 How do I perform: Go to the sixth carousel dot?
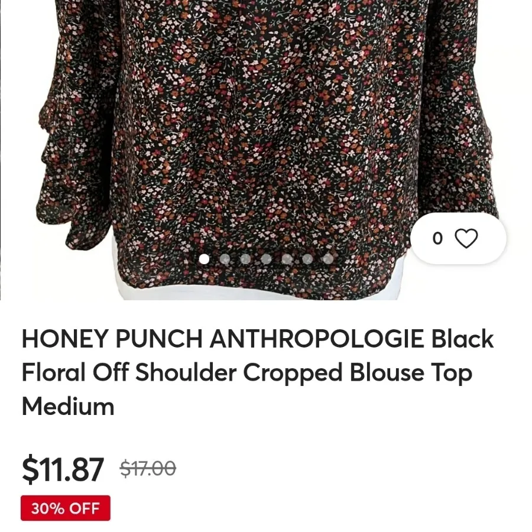(307, 259)
